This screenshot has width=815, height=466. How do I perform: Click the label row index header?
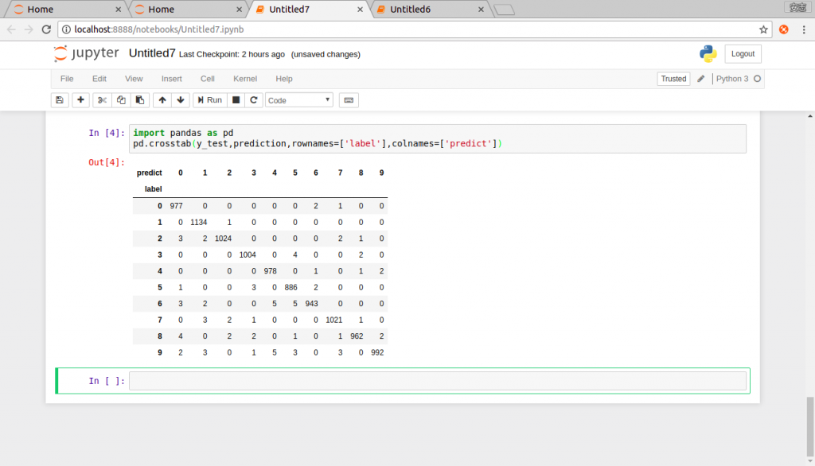point(154,189)
